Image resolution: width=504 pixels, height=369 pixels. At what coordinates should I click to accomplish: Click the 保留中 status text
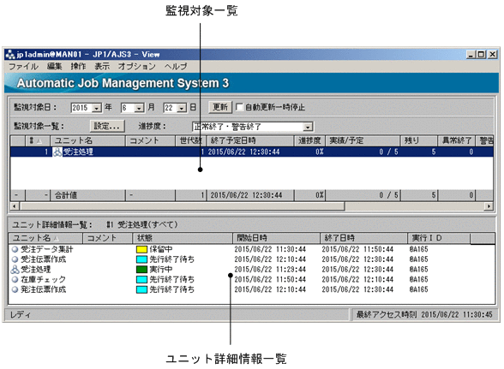(x=161, y=249)
